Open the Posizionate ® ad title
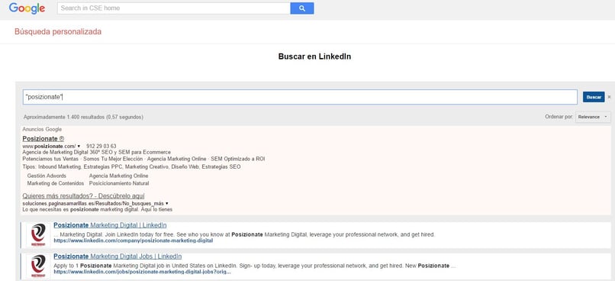Screen dimensions: 615x281 click(43, 138)
